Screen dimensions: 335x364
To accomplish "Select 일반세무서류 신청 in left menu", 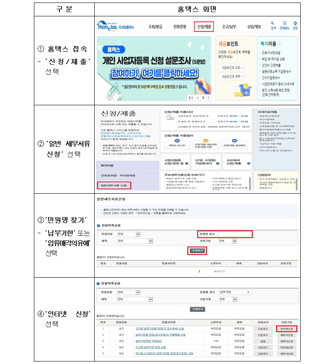I will tap(113, 185).
